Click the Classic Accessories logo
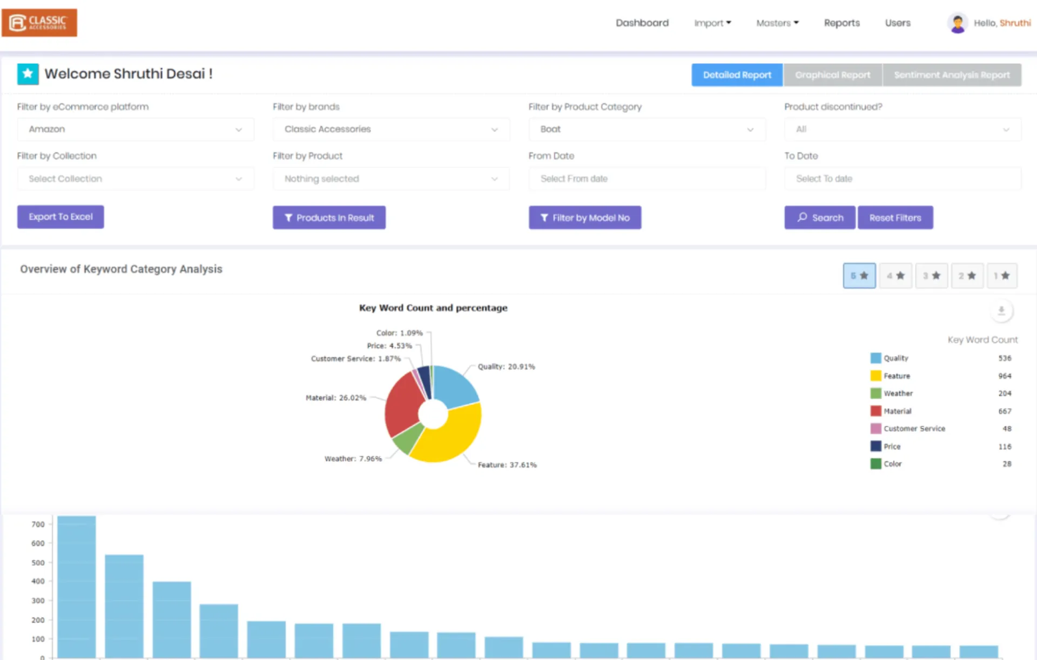 pos(39,22)
